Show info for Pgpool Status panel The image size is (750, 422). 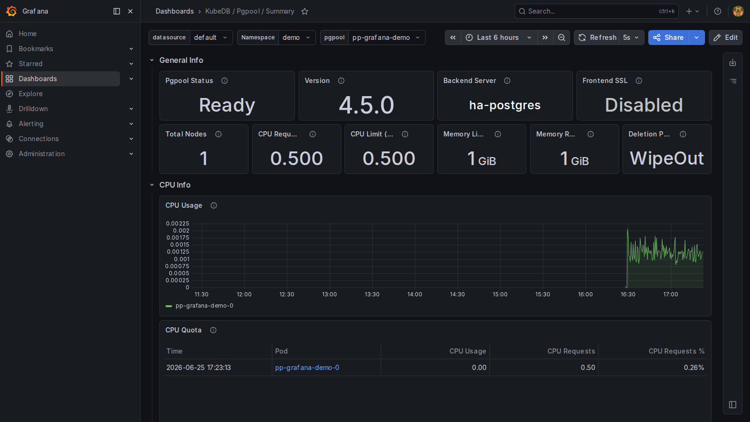pos(225,81)
